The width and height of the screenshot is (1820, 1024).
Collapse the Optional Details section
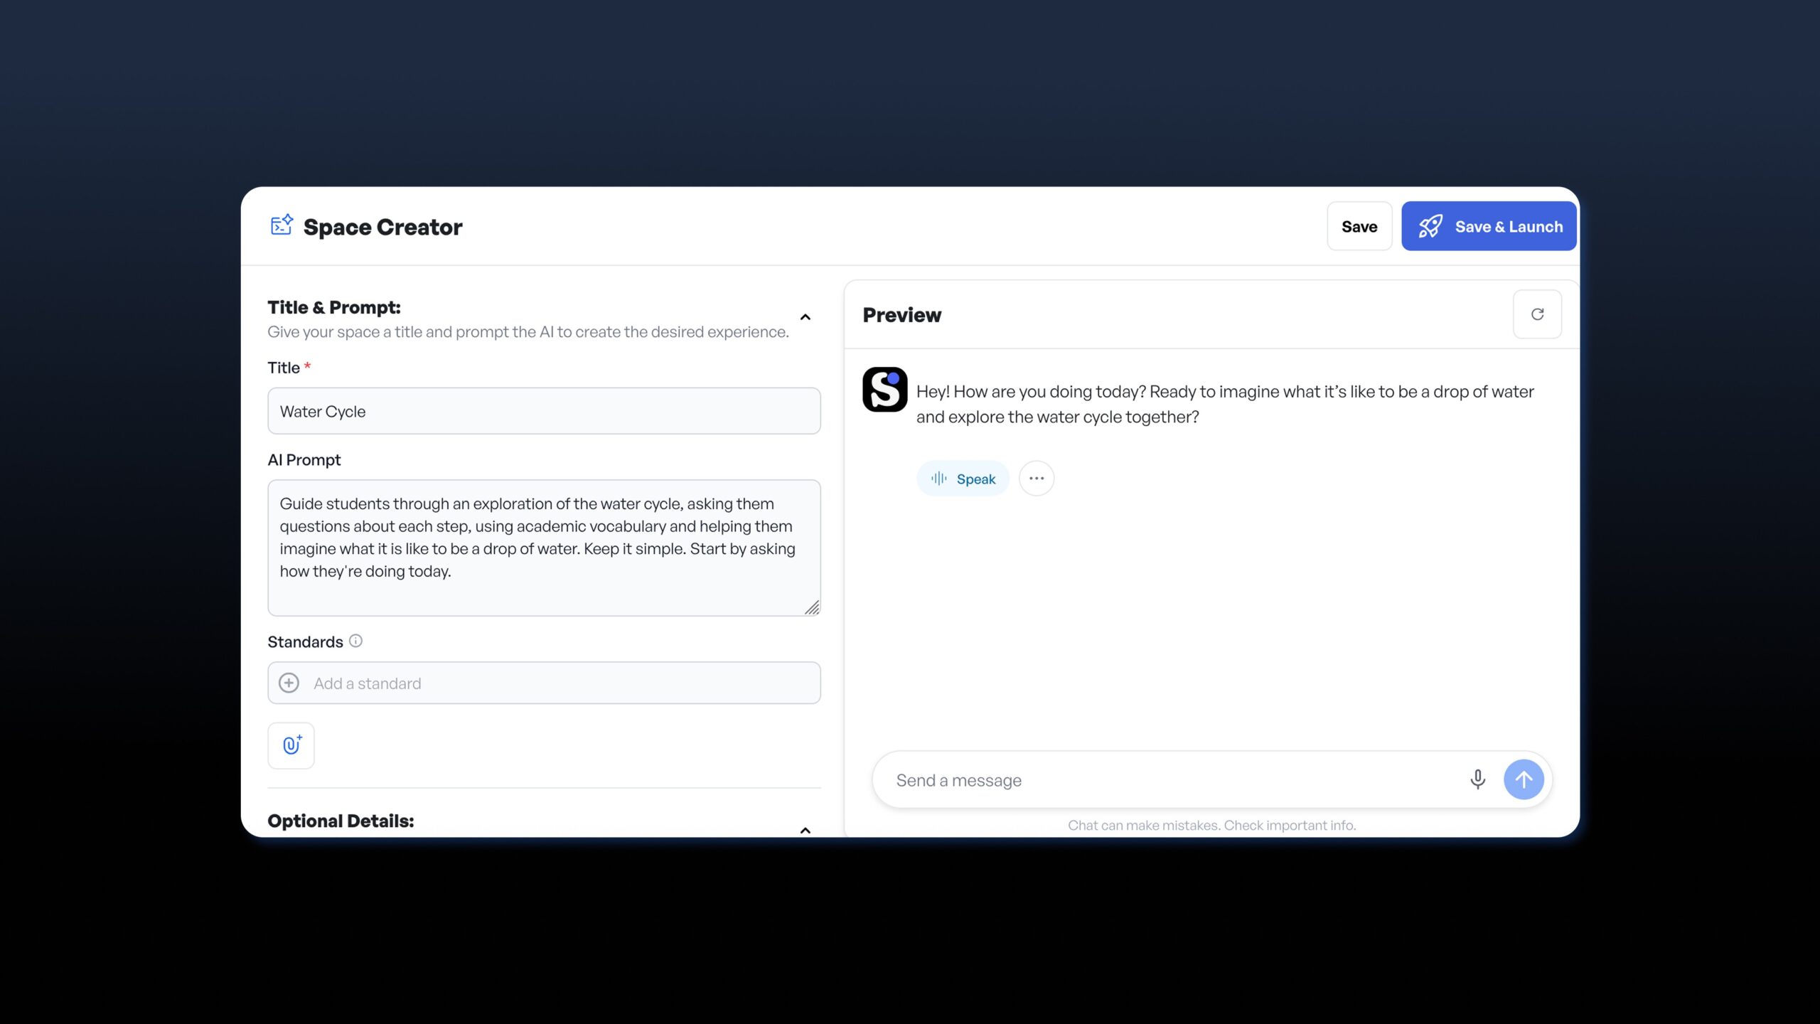coord(805,830)
